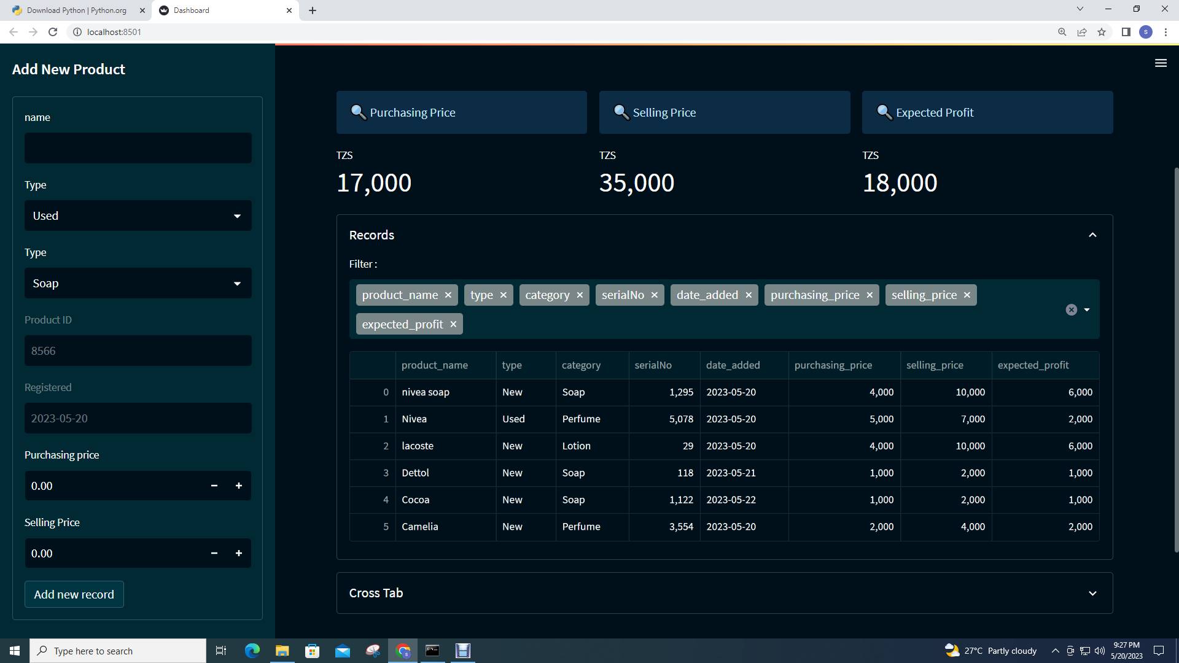1179x663 pixels.
Task: Remove the expected_profit filter tag
Action: coord(453,325)
